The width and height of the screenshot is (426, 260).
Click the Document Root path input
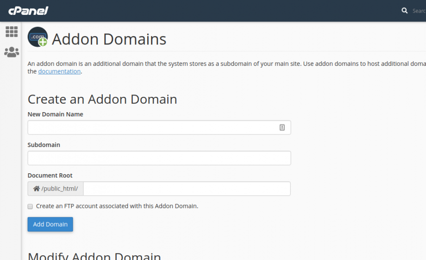tap(187, 189)
